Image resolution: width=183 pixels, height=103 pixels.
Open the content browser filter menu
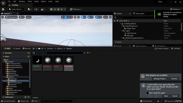pos(89,53)
